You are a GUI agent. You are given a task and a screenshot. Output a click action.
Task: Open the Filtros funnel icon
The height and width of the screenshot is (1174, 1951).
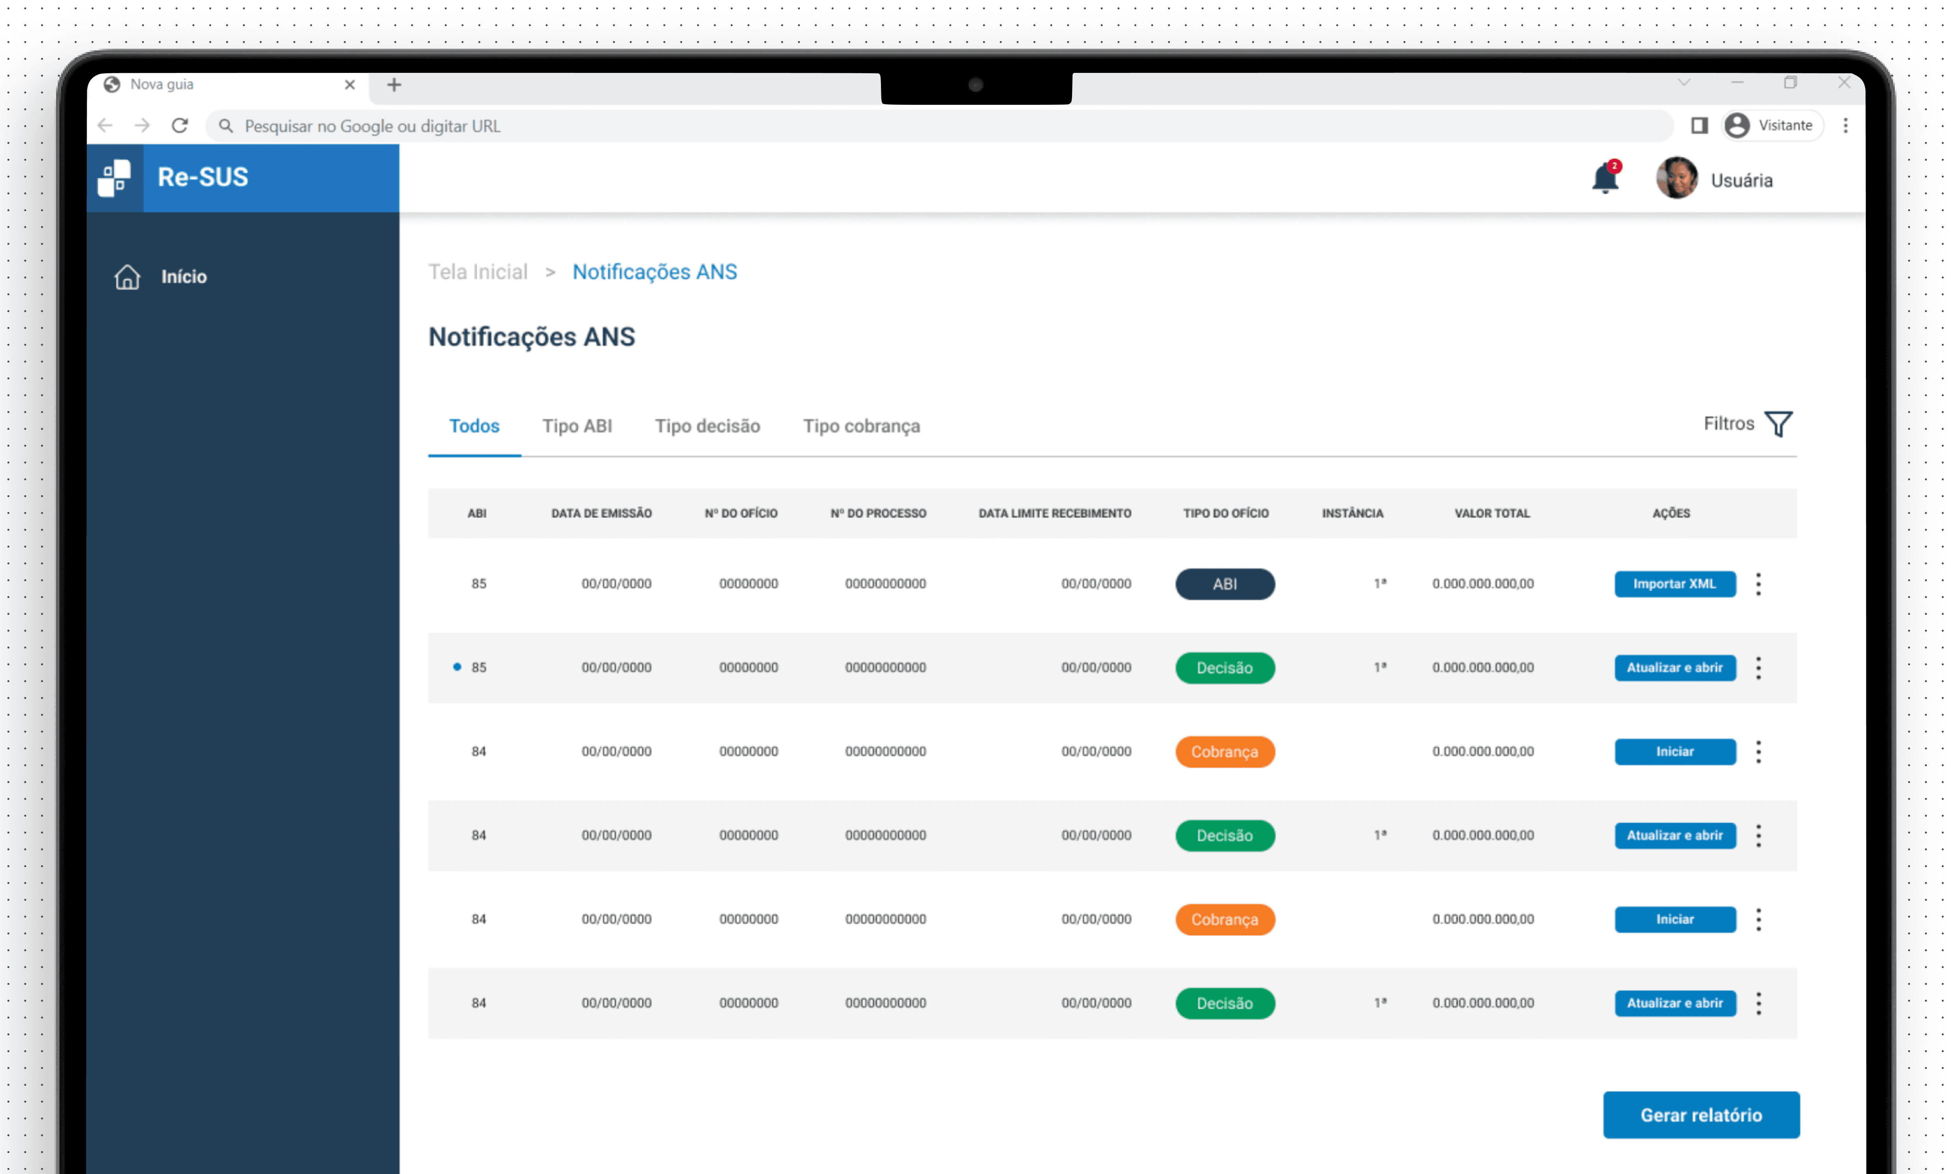tap(1778, 424)
